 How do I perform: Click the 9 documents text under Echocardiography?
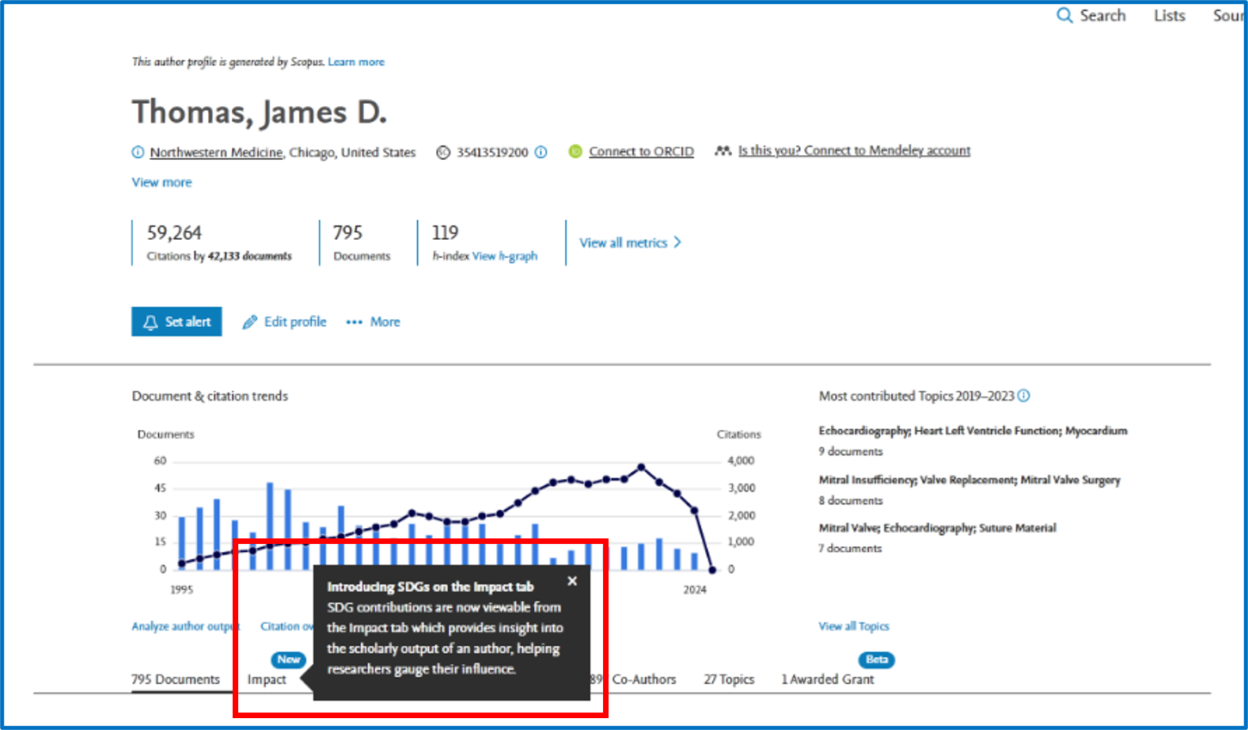click(851, 451)
